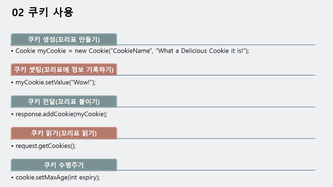
Task: Select the '쿠키 생성(꼬리표 만들기)' header banner
Action: 64,39
